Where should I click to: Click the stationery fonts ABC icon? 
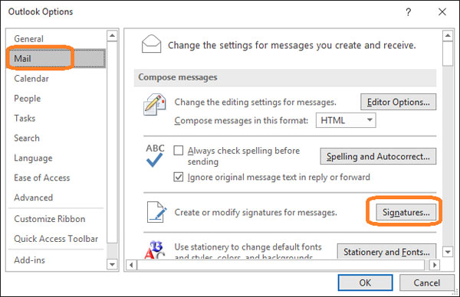pyautogui.click(x=155, y=250)
